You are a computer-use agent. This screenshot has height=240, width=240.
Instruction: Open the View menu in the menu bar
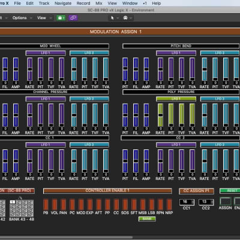tap(112, 4)
